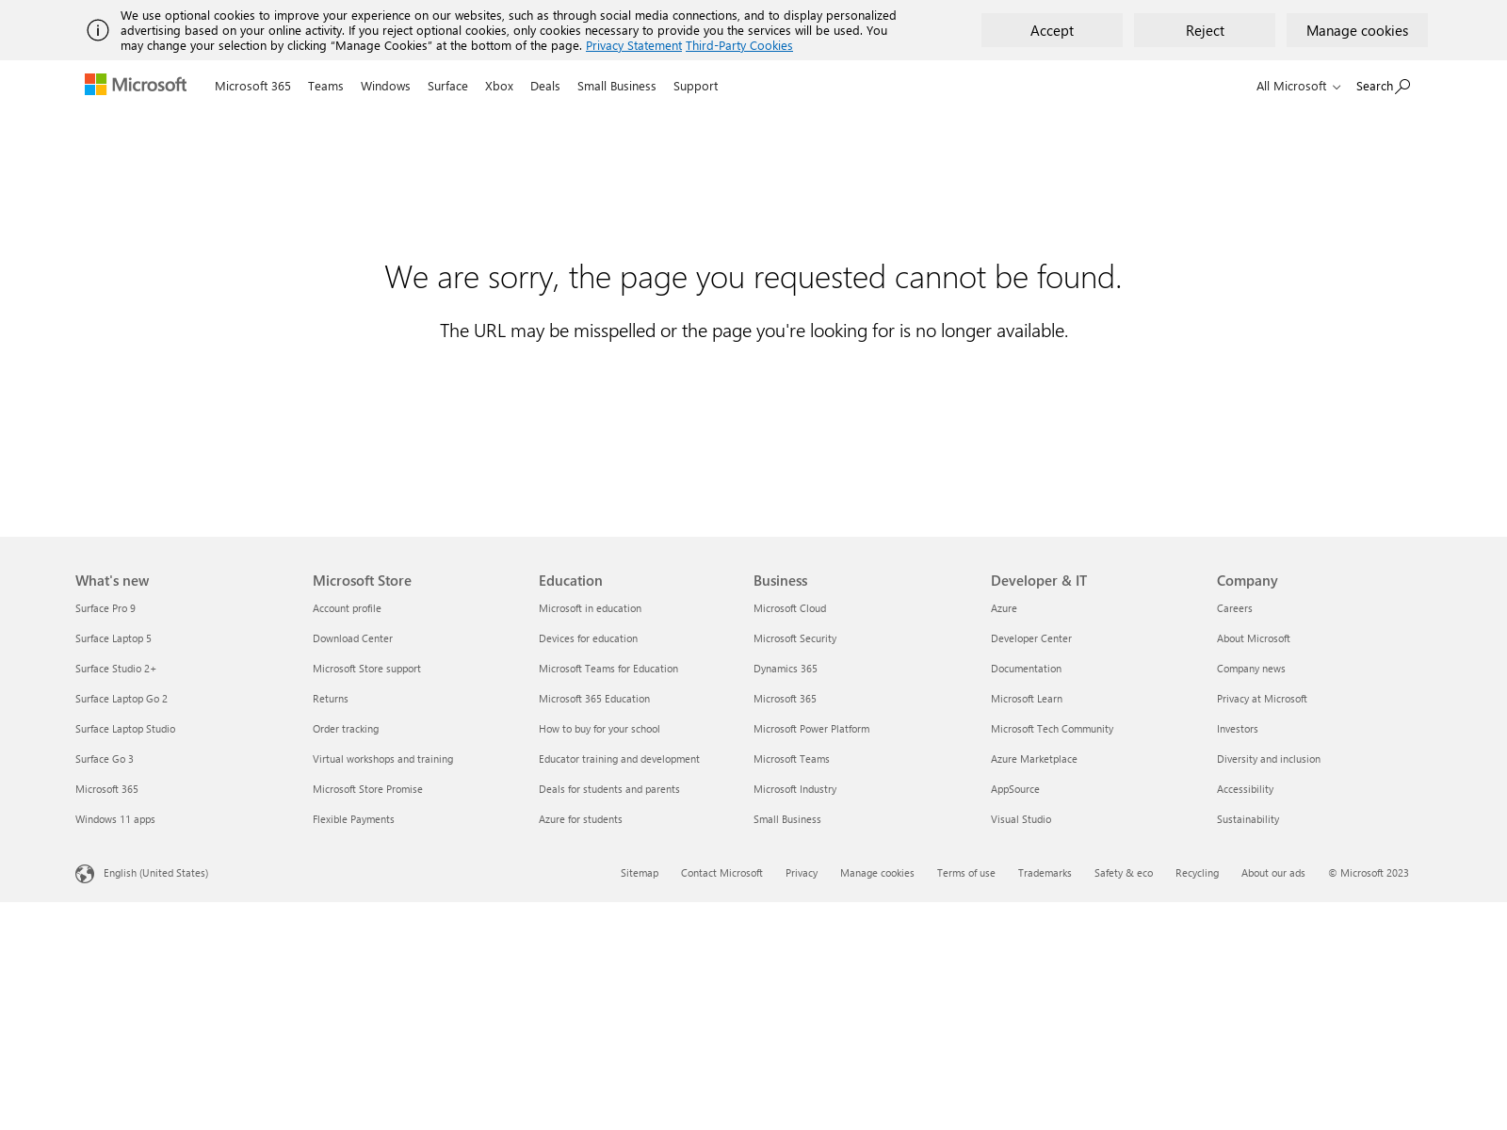Open Microsoft Store support link
Image resolution: width=1507 pixels, height=1130 pixels.
click(366, 669)
